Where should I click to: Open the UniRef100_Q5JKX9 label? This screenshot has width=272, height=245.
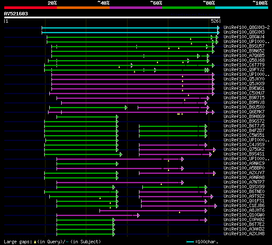[244, 84]
